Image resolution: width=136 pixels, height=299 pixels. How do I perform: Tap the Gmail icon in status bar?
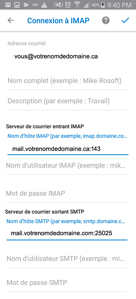pyautogui.click(x=8, y=5)
